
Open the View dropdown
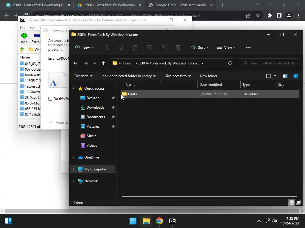(226, 47)
